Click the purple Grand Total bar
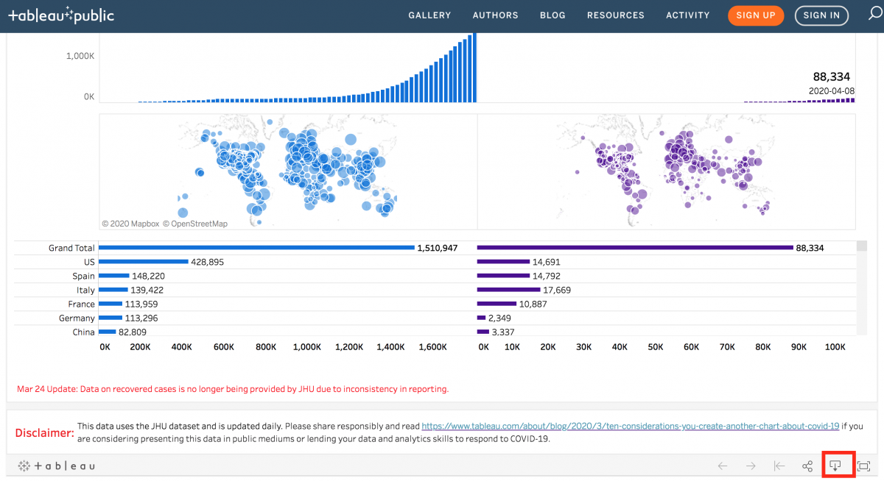 (x=634, y=248)
